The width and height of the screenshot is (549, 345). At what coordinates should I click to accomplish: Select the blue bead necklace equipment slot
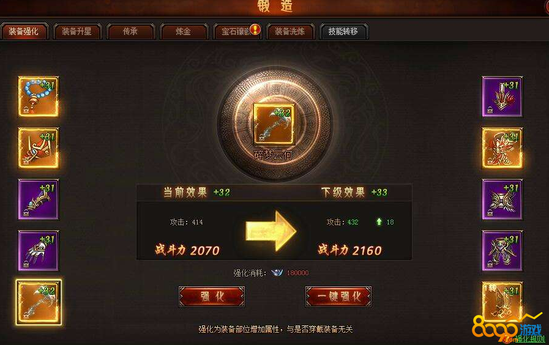point(39,96)
